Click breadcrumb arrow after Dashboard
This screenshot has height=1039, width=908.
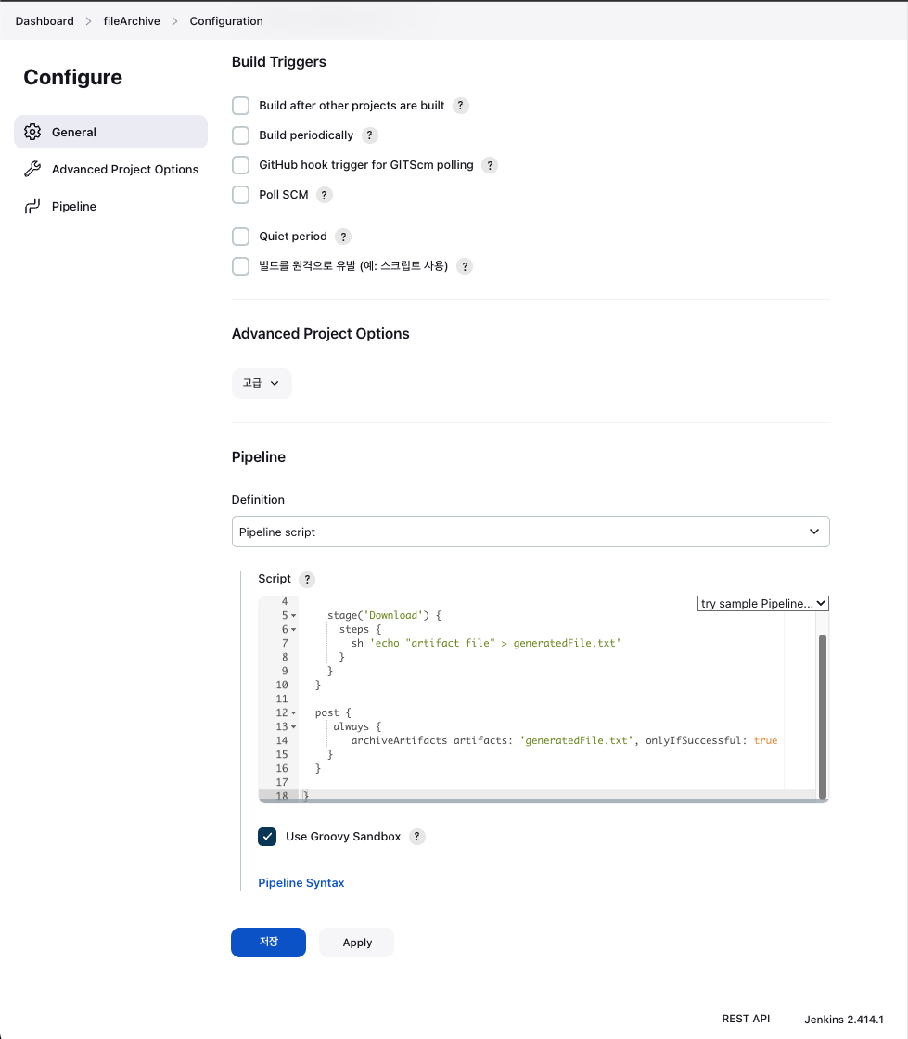(x=89, y=21)
